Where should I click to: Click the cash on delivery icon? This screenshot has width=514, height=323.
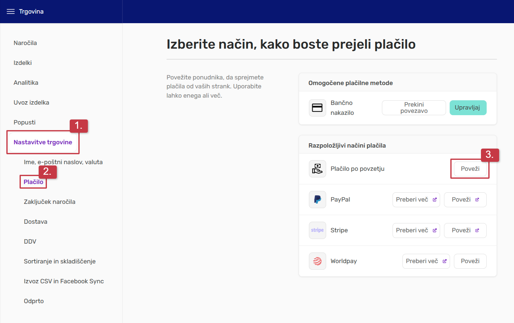tap(317, 169)
